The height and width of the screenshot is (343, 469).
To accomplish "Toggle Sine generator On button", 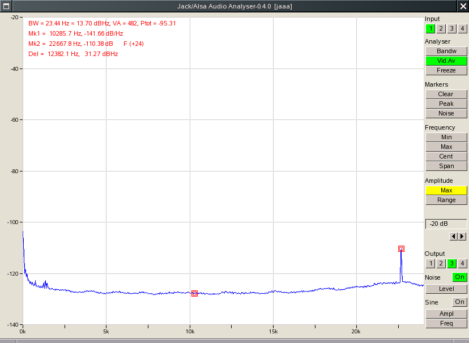I will pyautogui.click(x=459, y=302).
